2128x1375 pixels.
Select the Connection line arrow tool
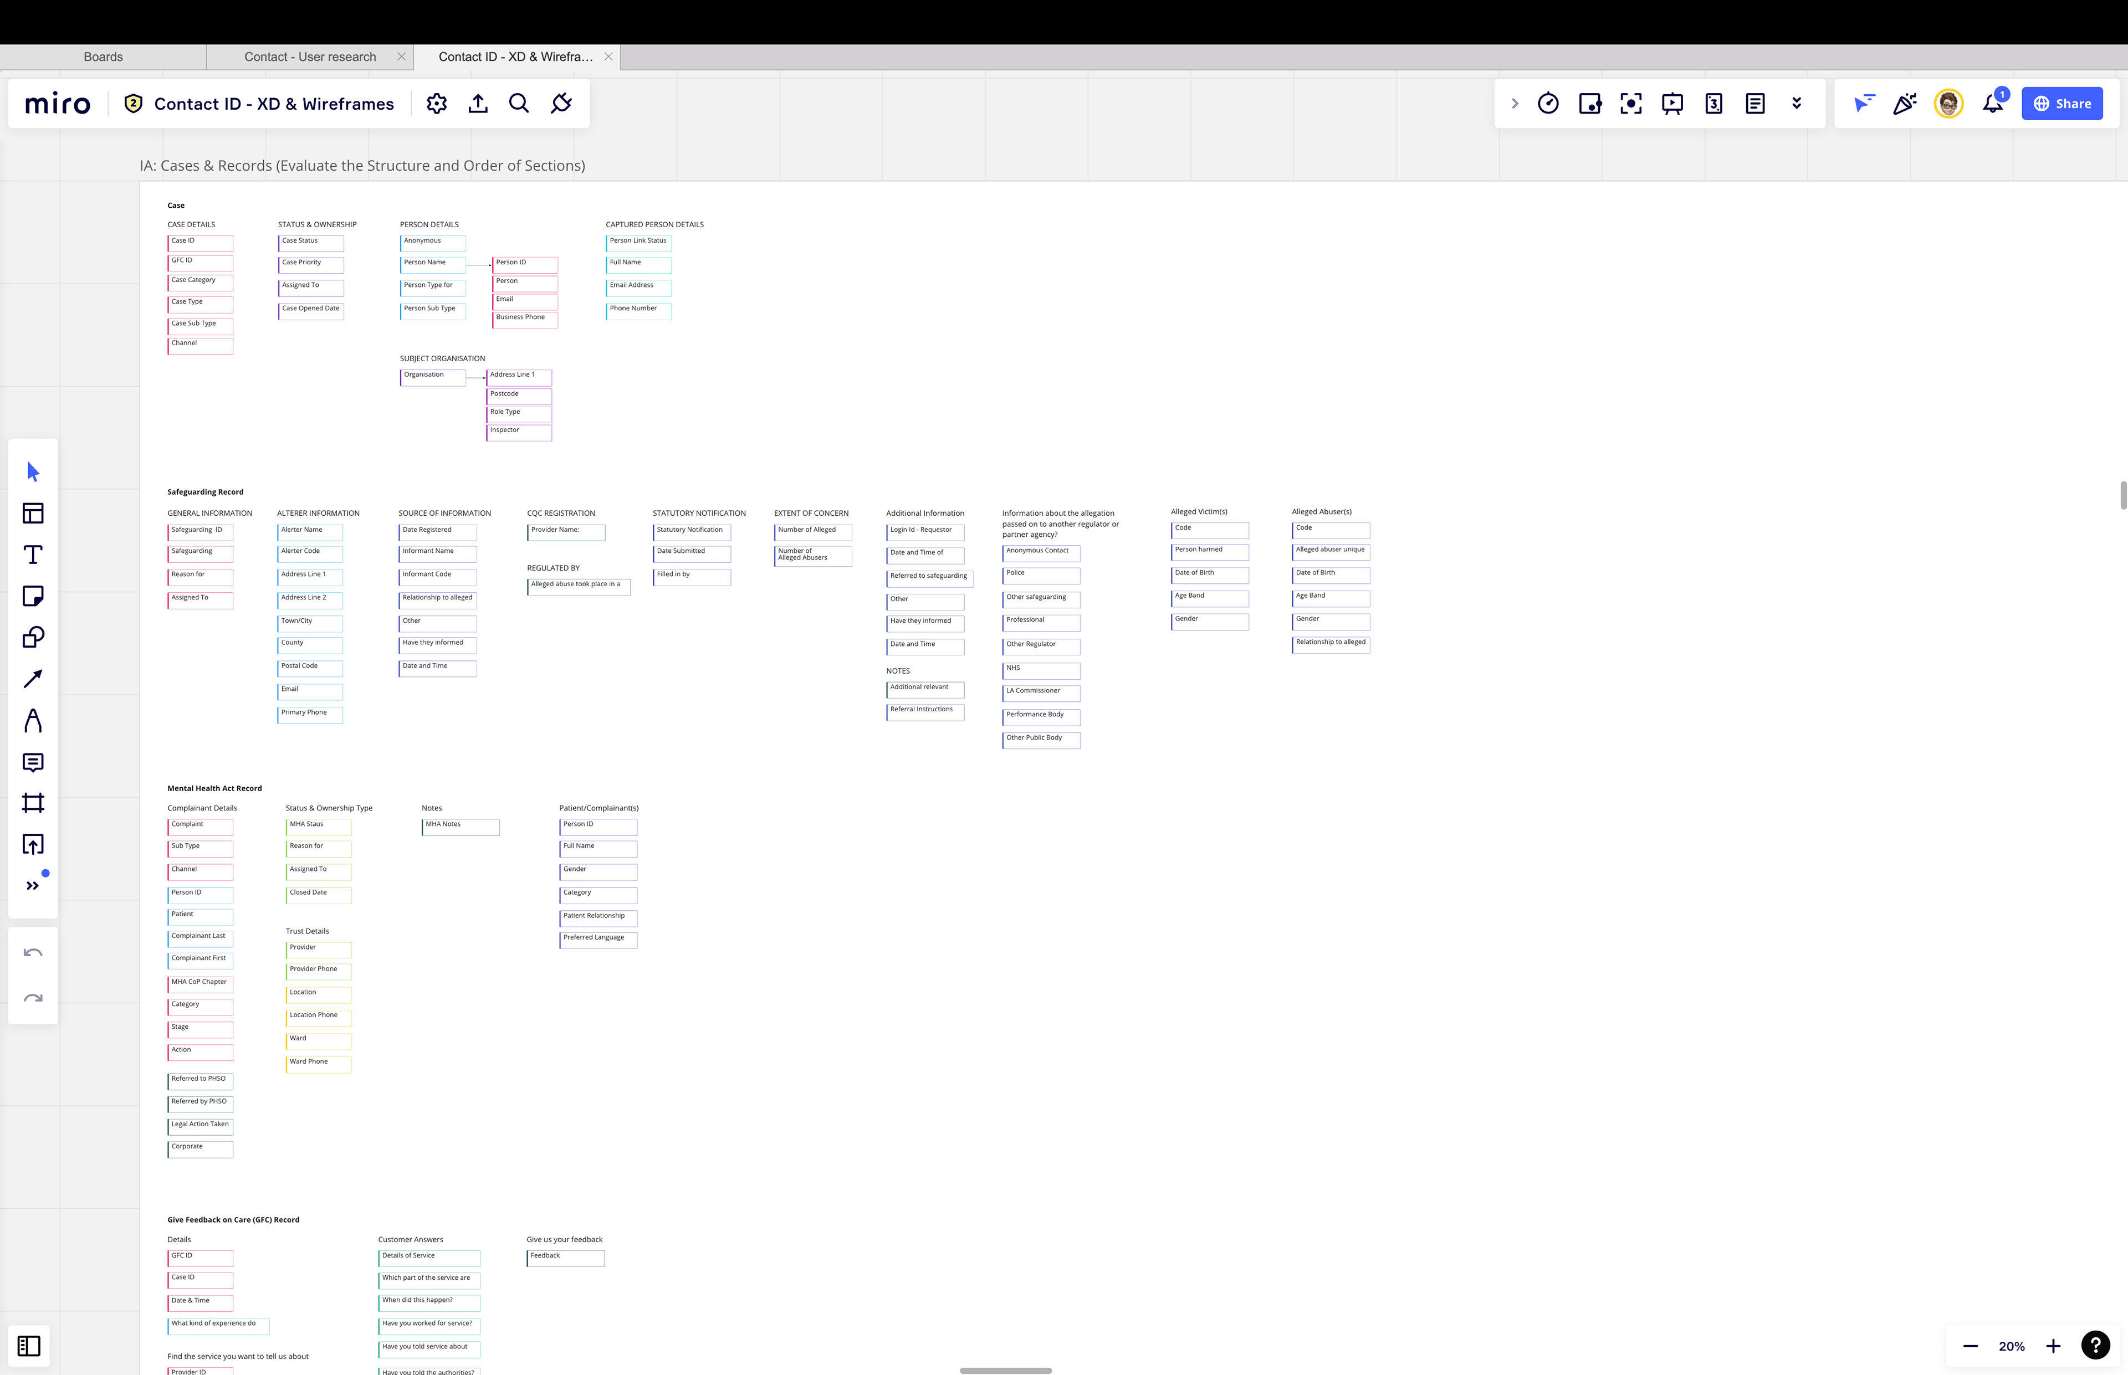[x=33, y=679]
